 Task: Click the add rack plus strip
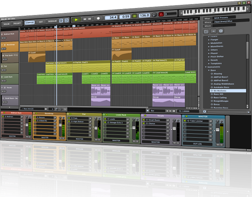click(x=228, y=132)
